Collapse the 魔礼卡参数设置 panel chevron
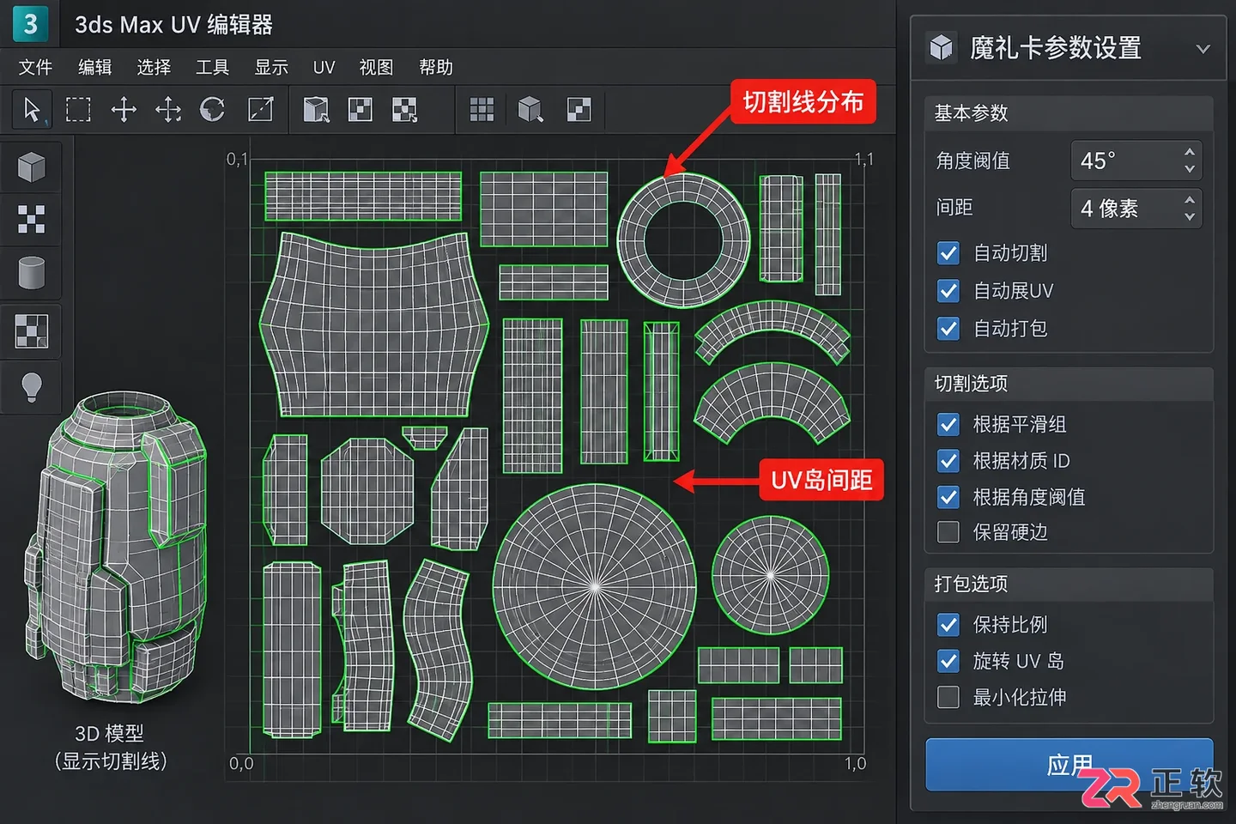The height and width of the screenshot is (824, 1236). (1203, 49)
